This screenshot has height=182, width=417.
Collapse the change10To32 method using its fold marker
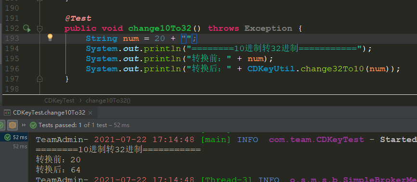point(39,28)
